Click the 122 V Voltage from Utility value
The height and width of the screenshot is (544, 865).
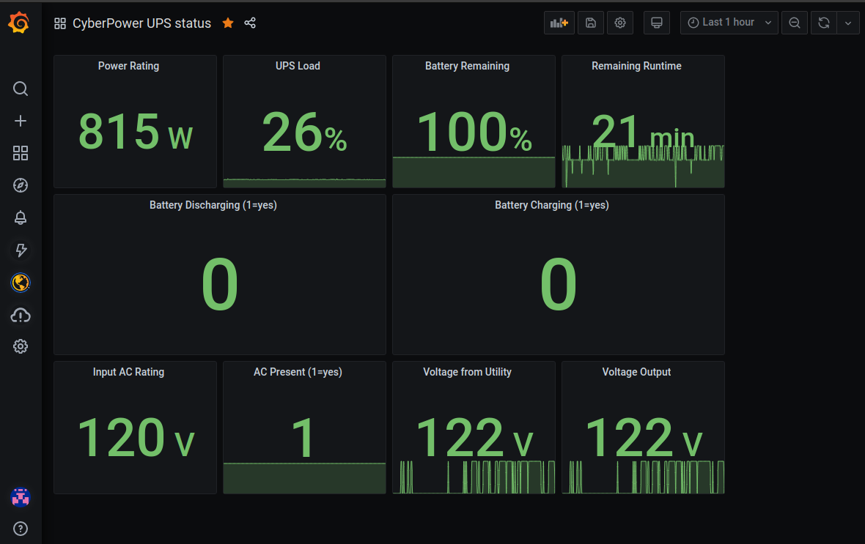click(x=474, y=438)
